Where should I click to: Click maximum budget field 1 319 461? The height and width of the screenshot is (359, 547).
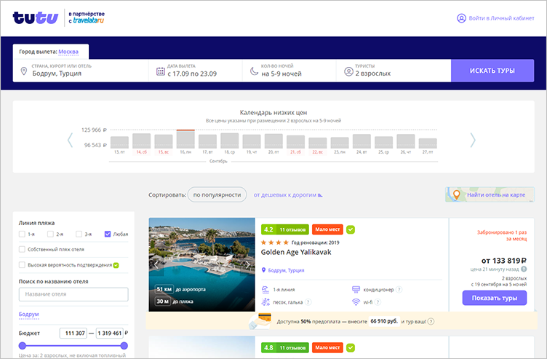click(x=110, y=334)
